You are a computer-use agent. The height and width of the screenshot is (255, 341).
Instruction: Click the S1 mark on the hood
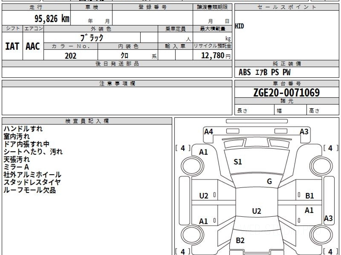point(238,162)
